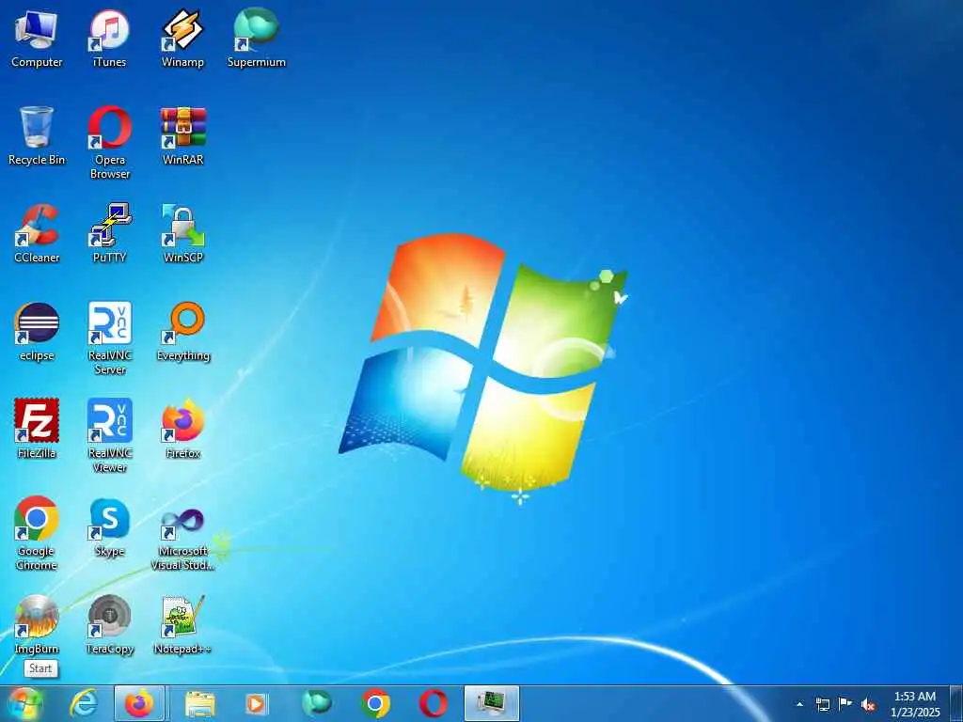
Task: Select the Notepad++ desktop shortcut
Action: [x=182, y=624]
